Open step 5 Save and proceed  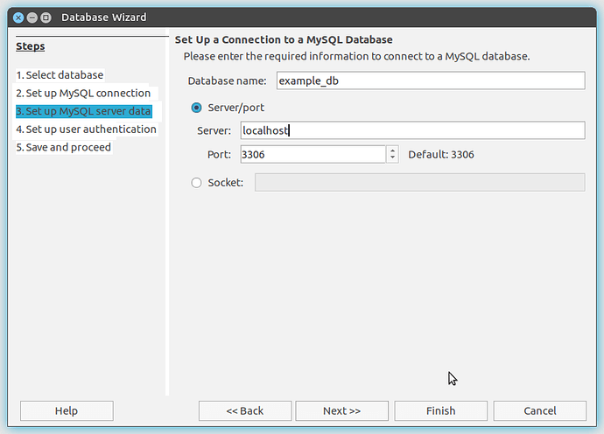[x=63, y=147]
